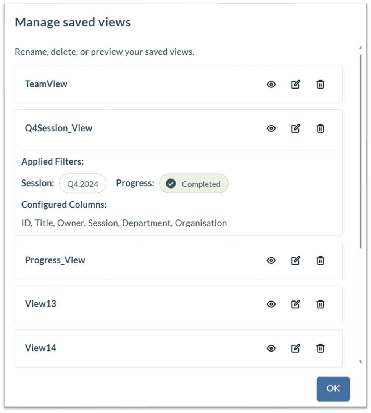
Task: Collapse the Q4Session_View preview with eye icon
Action: coord(271,129)
